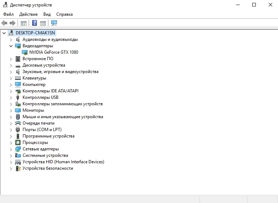Open the Действие menu
The width and height of the screenshot is (278, 203).
click(x=28, y=14)
